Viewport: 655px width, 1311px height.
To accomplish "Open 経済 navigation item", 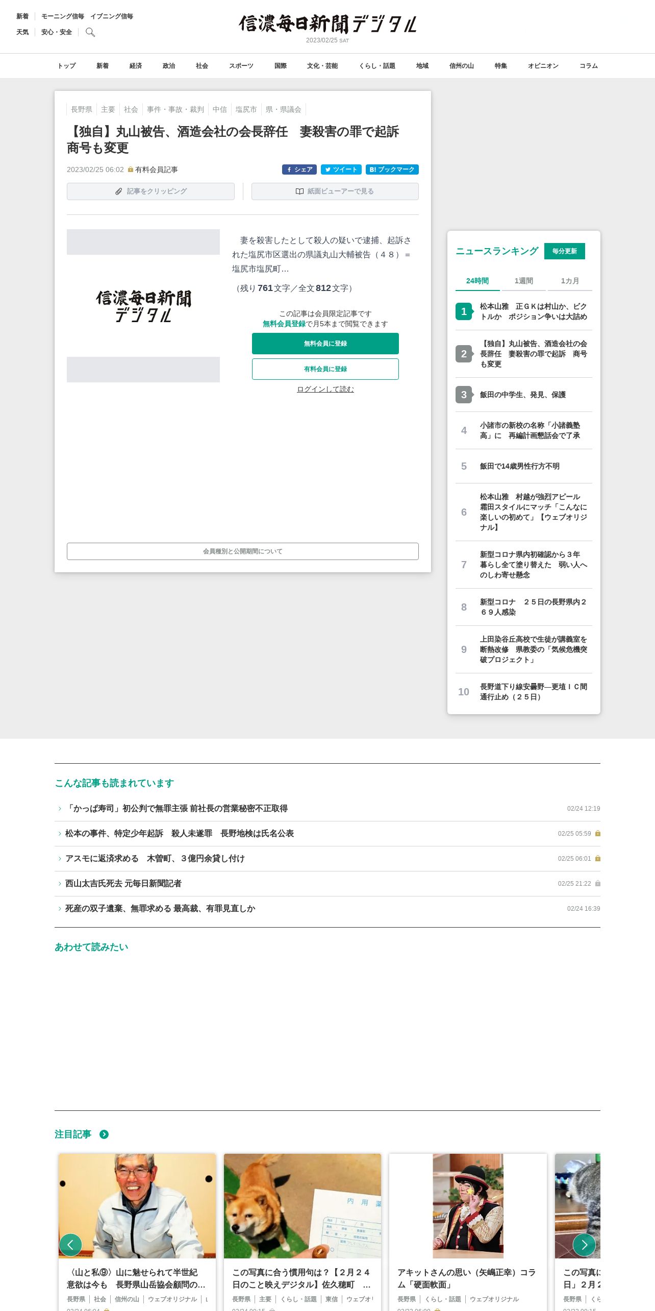I will (136, 66).
